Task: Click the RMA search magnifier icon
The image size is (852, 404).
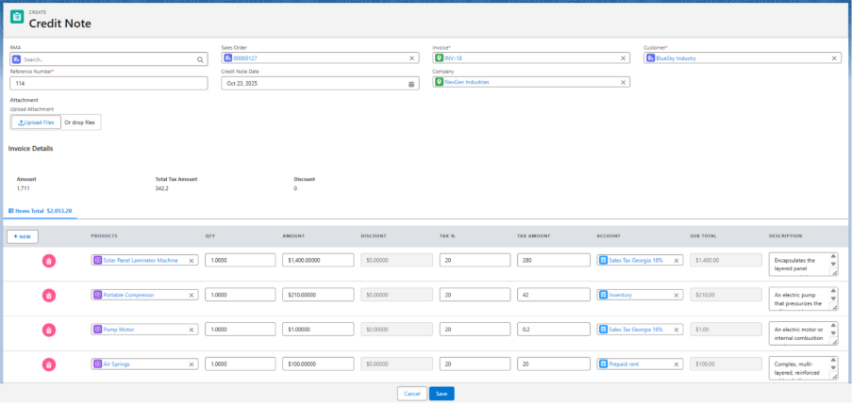Action: tap(200, 59)
